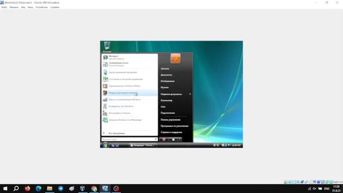Expand All Programs list in Start menu
Screen dimensions: 343x193
(x=130, y=133)
